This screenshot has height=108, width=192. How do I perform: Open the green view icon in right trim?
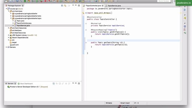[185, 33]
